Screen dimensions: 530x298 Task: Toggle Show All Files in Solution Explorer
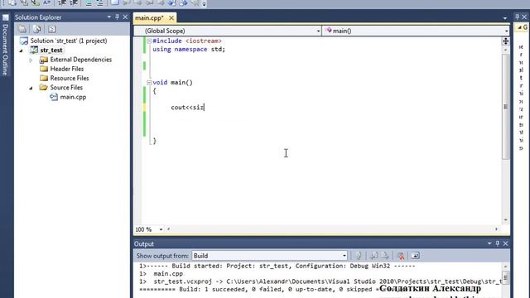[36, 29]
